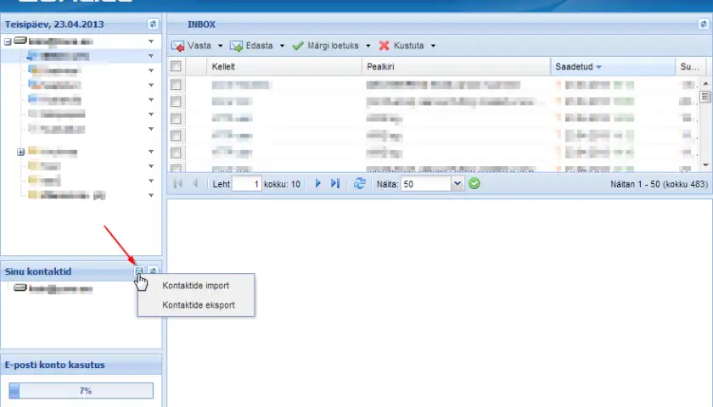The image size is (713, 407).
Task: Click the Su... column header
Action: tap(690, 67)
